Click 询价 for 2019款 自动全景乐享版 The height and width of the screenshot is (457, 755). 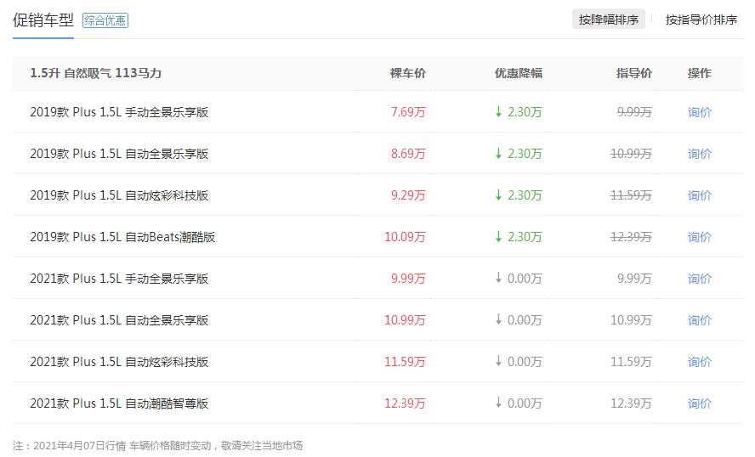[699, 154]
